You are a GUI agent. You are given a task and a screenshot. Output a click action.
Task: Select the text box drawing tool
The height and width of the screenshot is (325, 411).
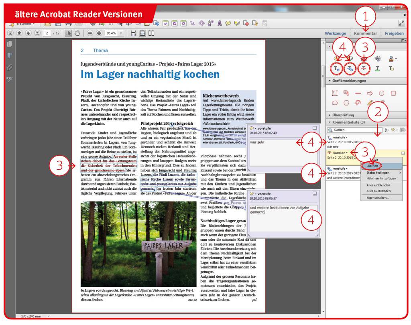coord(334,93)
